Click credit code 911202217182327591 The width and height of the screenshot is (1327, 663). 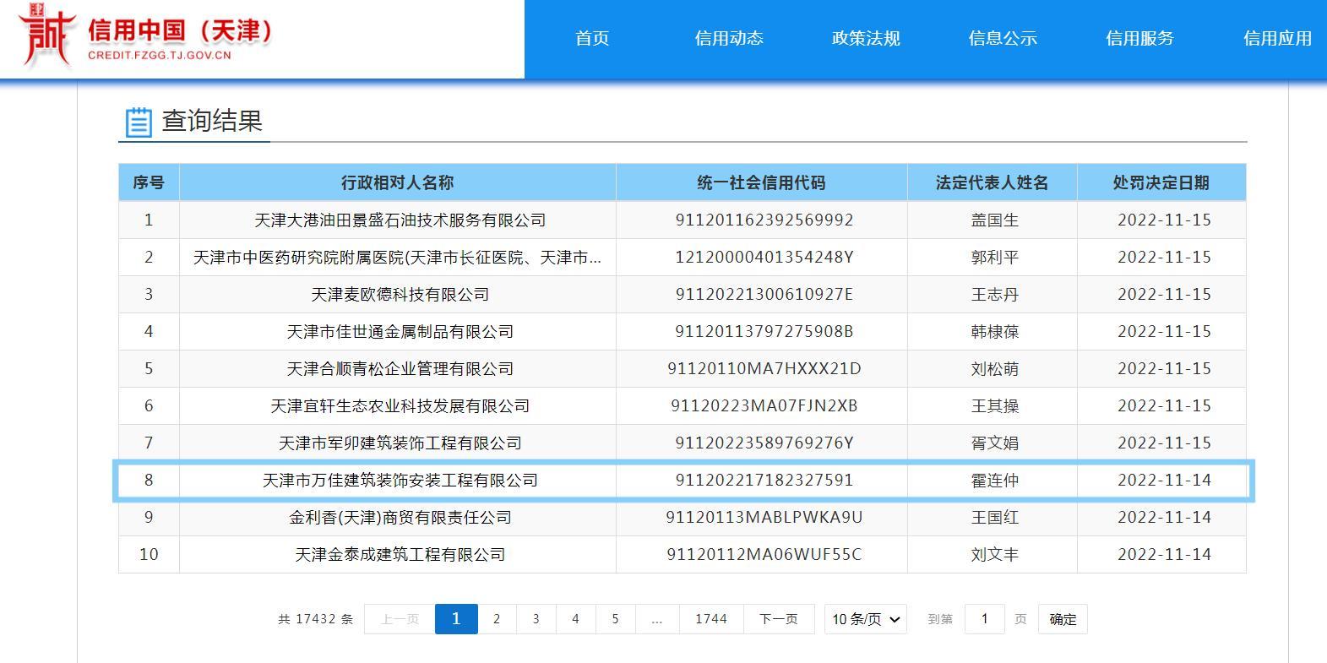click(764, 481)
